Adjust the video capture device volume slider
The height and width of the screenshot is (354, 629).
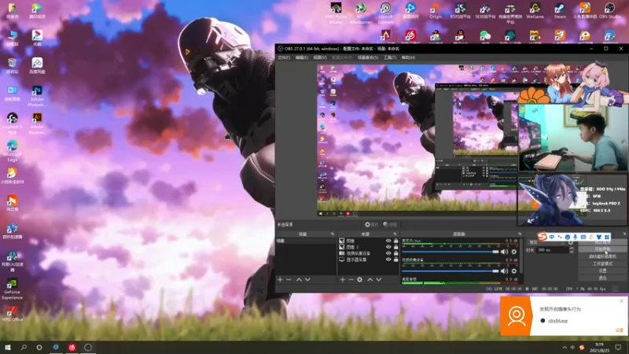[x=451, y=271]
